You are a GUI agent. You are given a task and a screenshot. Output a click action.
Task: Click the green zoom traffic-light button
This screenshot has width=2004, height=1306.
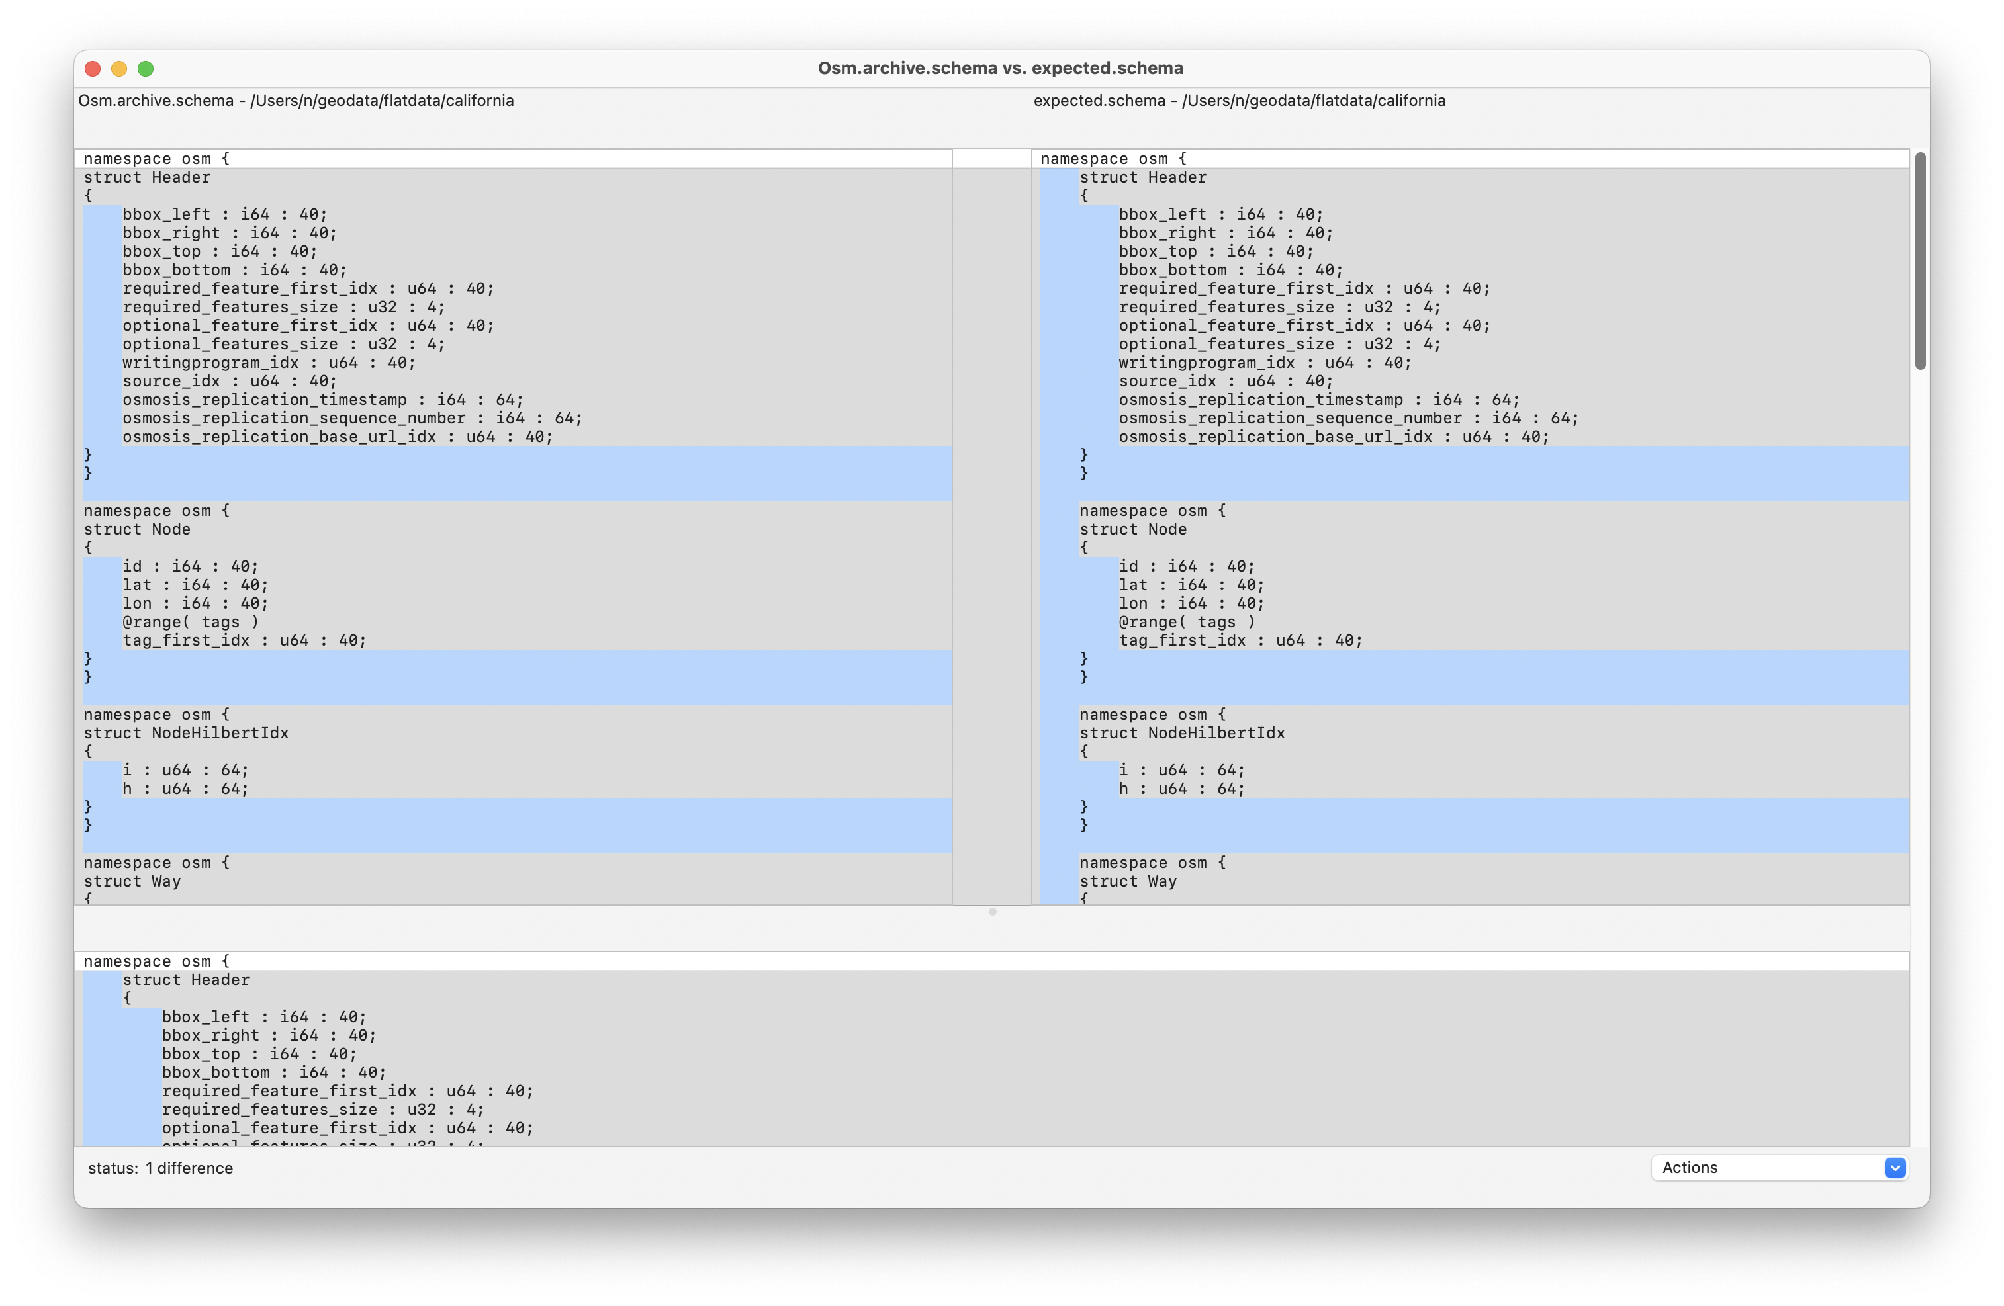146,68
